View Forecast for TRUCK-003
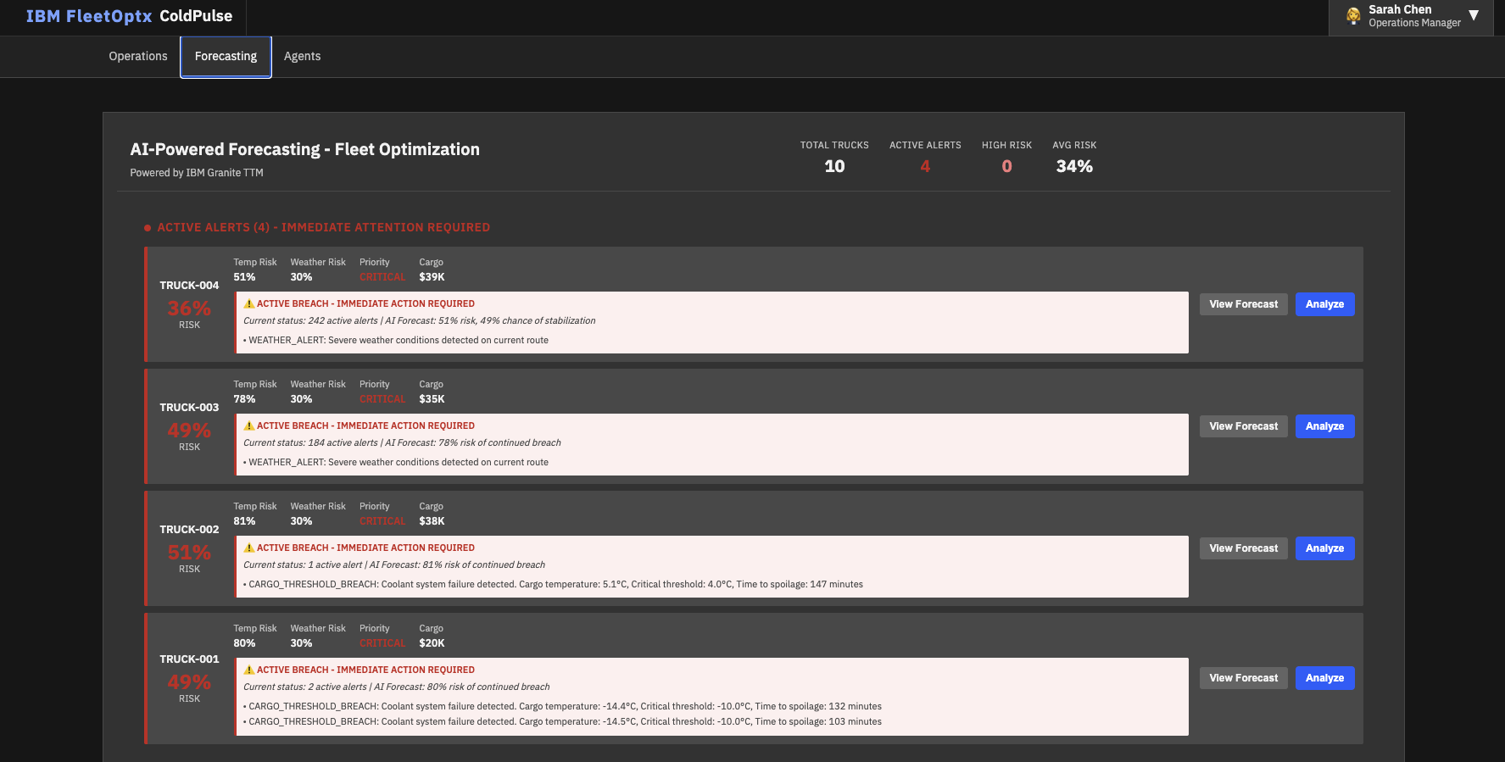The width and height of the screenshot is (1505, 762). tap(1244, 426)
